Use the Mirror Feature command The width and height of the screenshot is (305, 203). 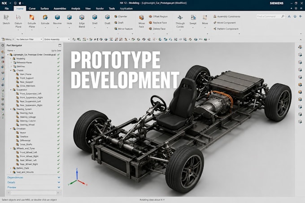(123, 29)
